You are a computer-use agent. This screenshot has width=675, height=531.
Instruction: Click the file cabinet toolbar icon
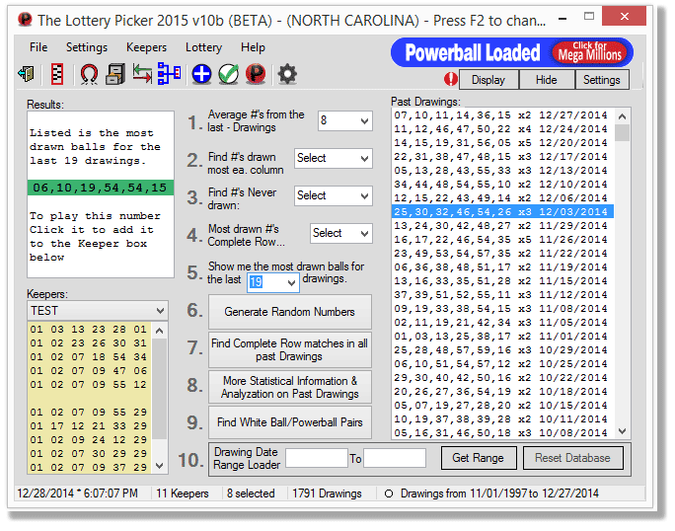(x=115, y=74)
